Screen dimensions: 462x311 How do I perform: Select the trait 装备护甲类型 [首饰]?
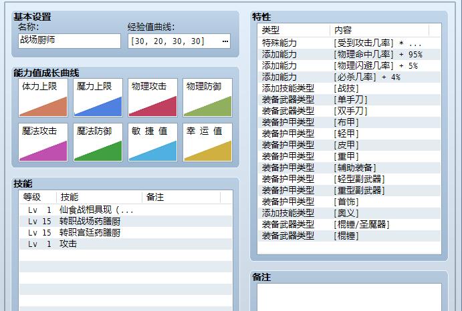(349, 202)
